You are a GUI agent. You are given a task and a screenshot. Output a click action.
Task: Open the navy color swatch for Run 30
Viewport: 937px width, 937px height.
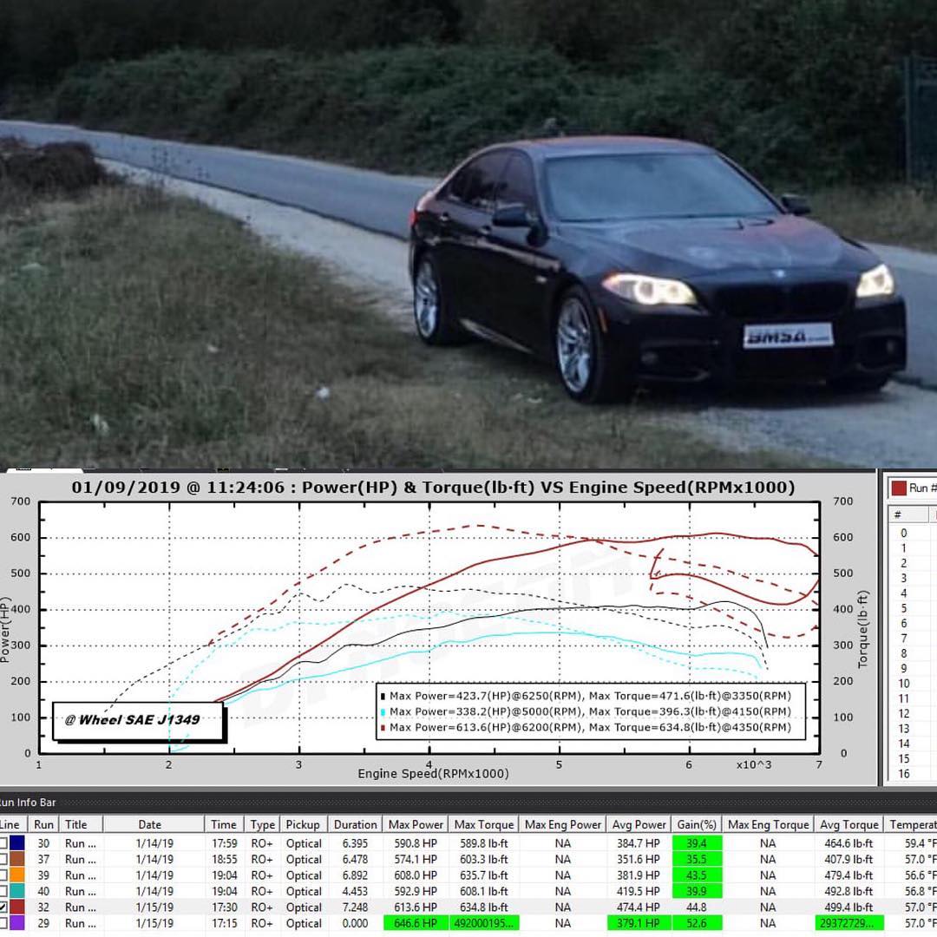[x=17, y=843]
